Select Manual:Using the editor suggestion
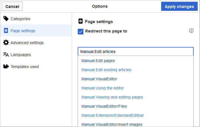Screen dimensions: 200x127 pos(103,88)
